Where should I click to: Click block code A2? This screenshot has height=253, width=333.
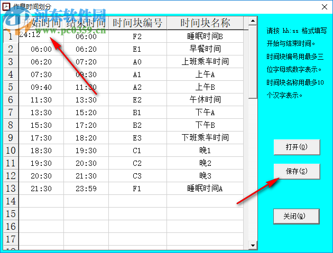137,87
